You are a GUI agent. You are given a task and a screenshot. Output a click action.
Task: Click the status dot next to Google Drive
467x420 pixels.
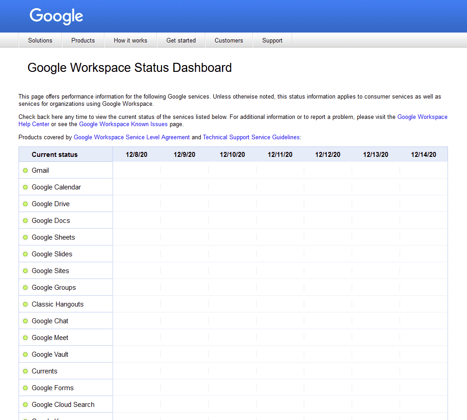click(x=25, y=204)
